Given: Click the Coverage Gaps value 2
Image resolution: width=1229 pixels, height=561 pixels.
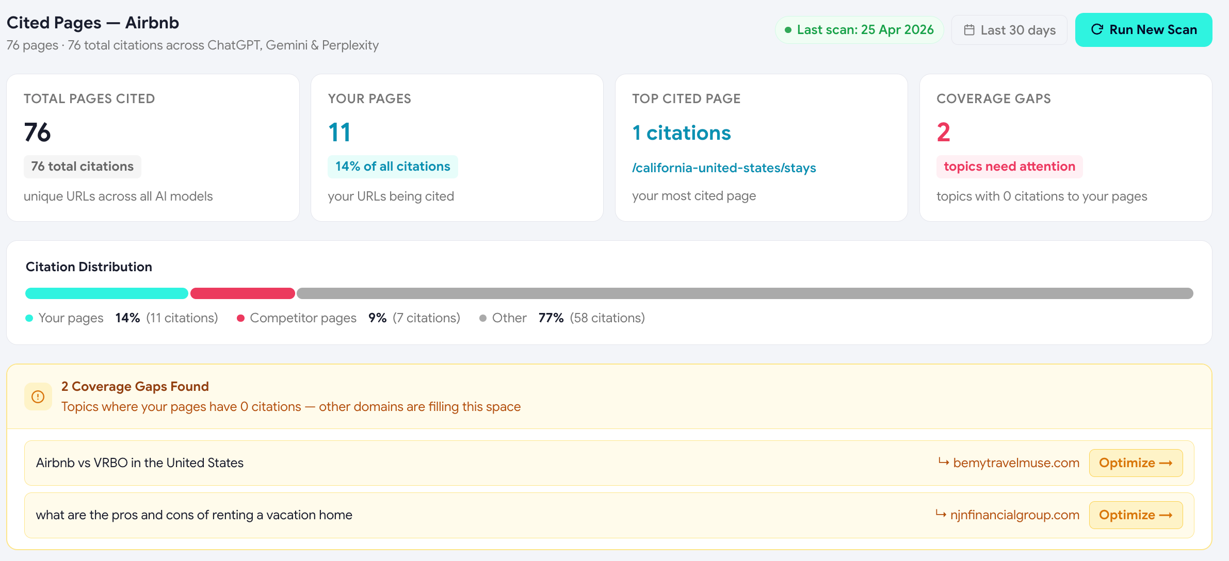Looking at the screenshot, I should (x=943, y=133).
